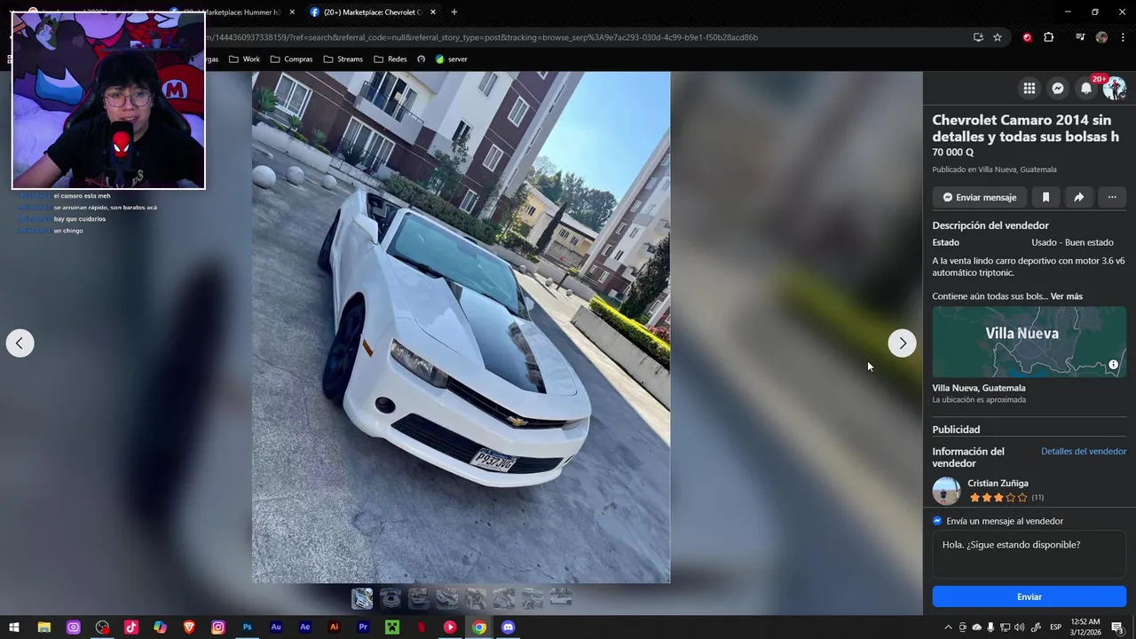1136x639 pixels.
Task: Select the first photo thumbnail in the strip
Action: coord(362,598)
